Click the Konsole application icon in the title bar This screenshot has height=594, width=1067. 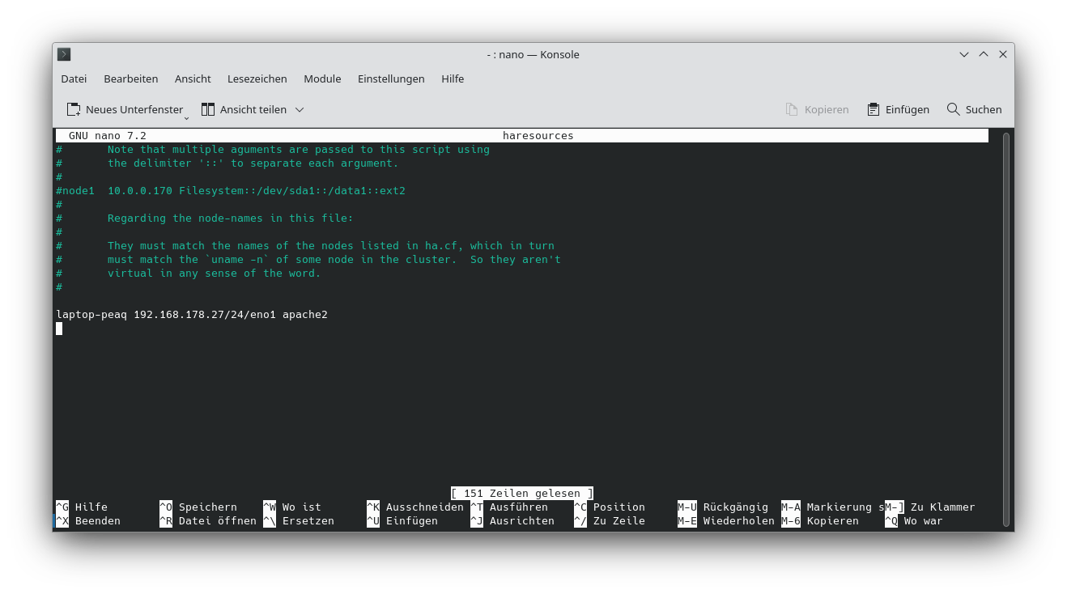(x=63, y=54)
